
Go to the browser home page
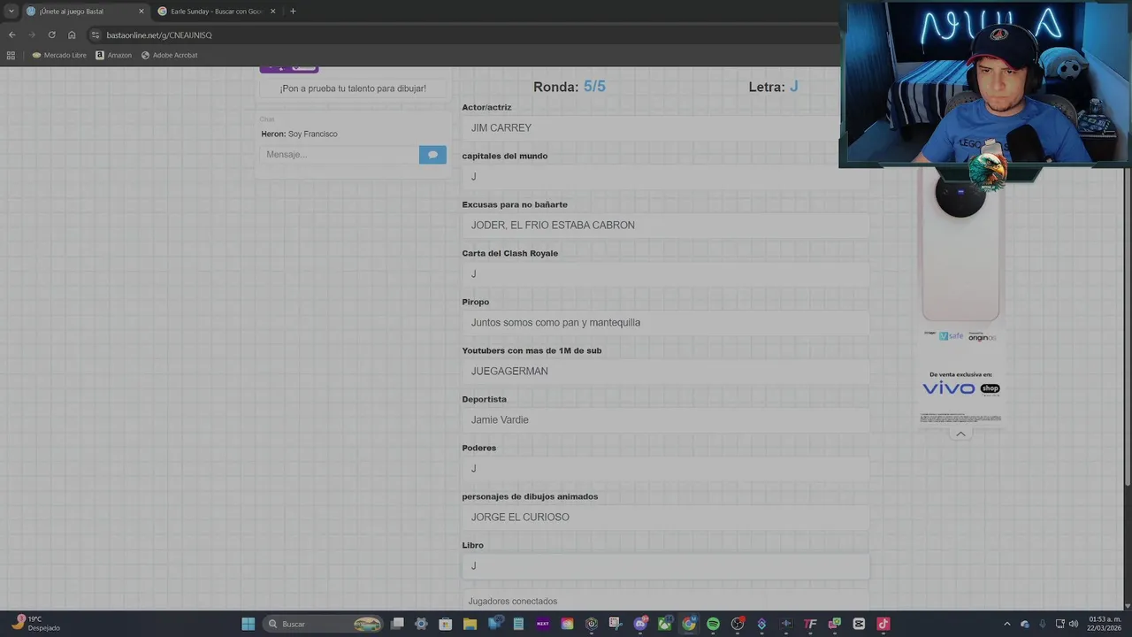tap(72, 35)
